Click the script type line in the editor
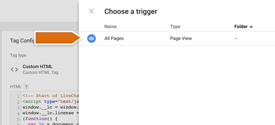This screenshot has height=125, width=275. click(x=50, y=101)
